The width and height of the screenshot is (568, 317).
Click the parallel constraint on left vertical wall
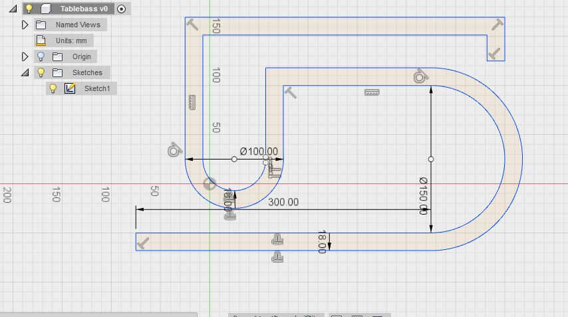tap(192, 102)
